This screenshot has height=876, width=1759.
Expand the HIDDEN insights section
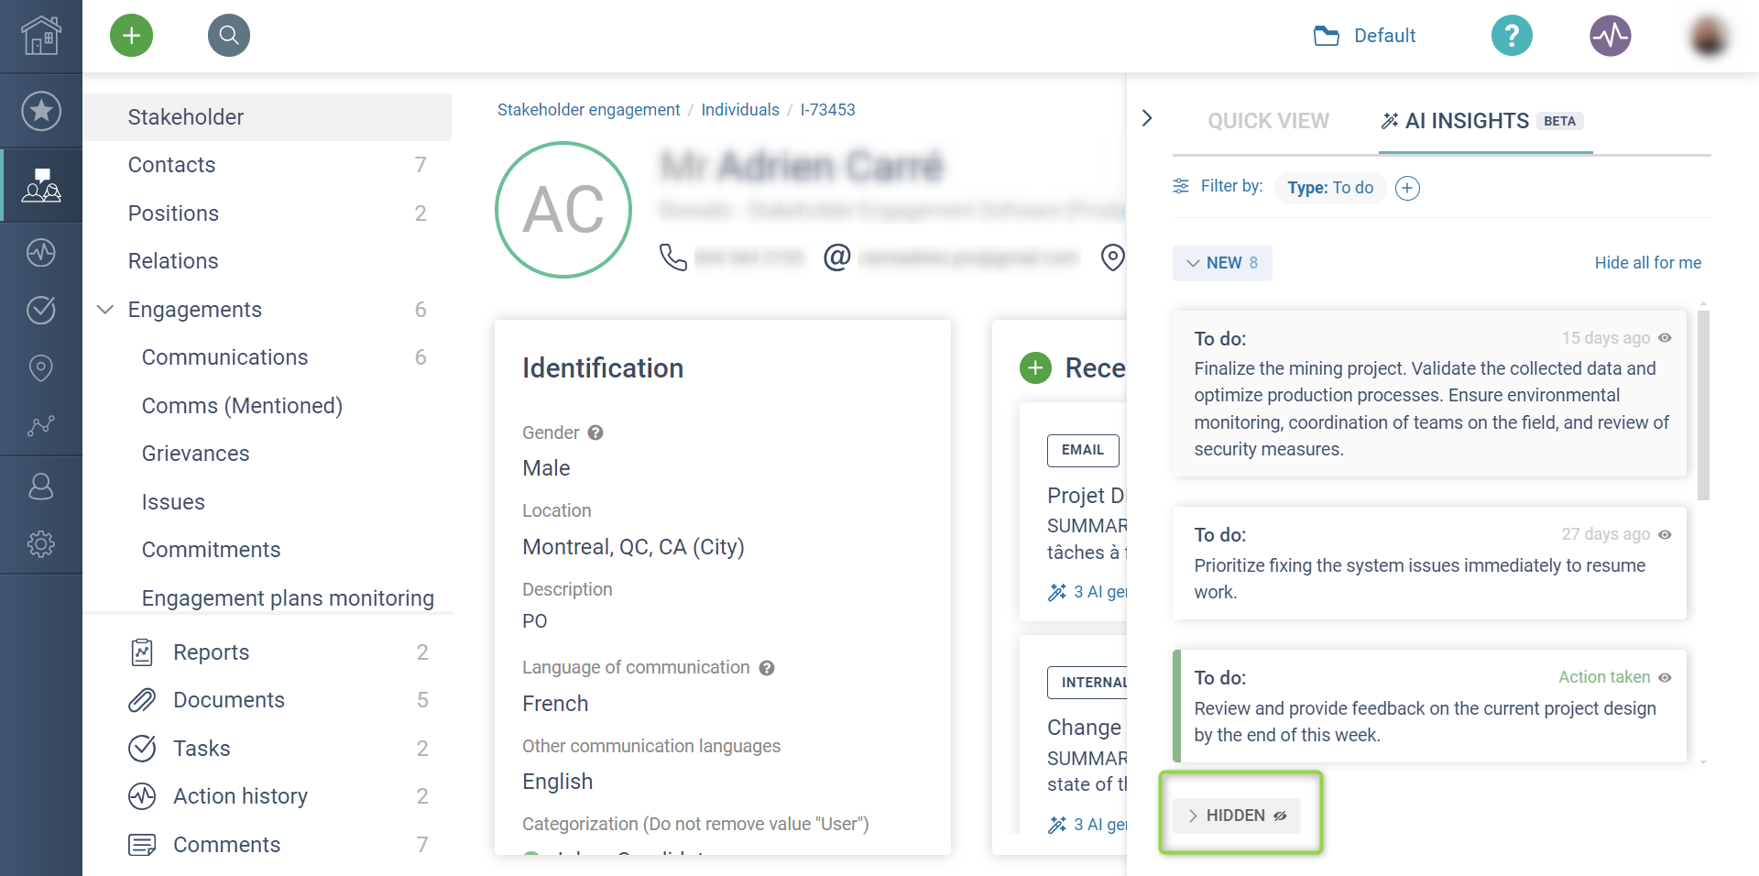1236,816
